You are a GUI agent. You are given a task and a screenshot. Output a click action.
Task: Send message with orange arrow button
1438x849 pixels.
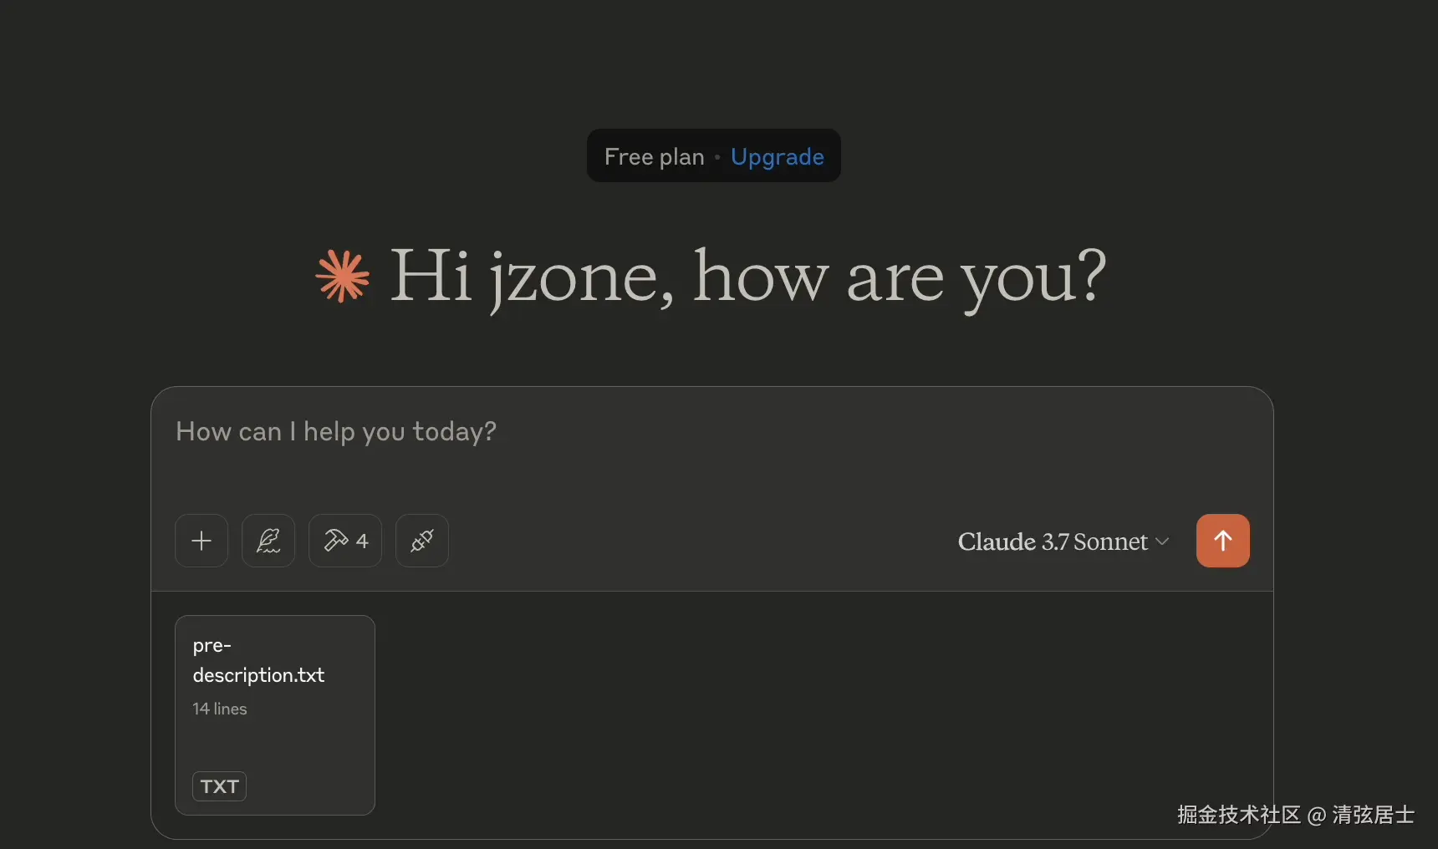point(1223,541)
